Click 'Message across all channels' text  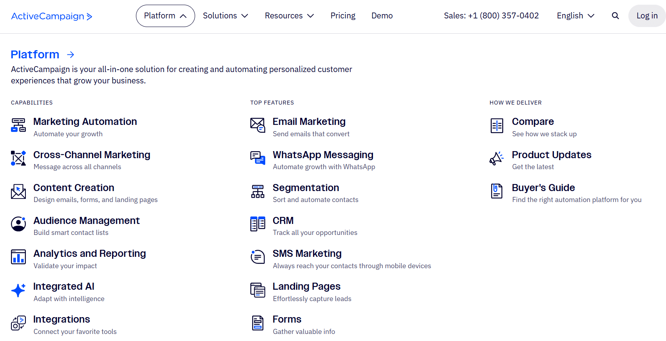click(78, 167)
